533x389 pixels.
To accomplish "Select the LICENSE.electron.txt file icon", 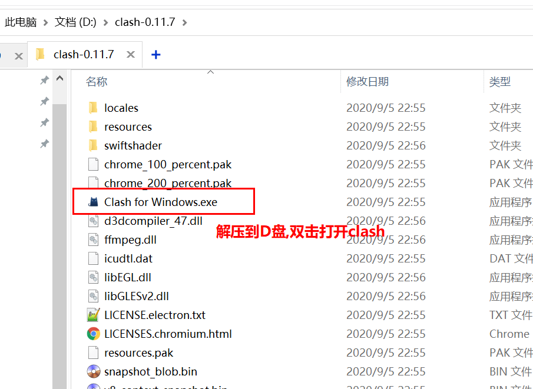I will [94, 315].
